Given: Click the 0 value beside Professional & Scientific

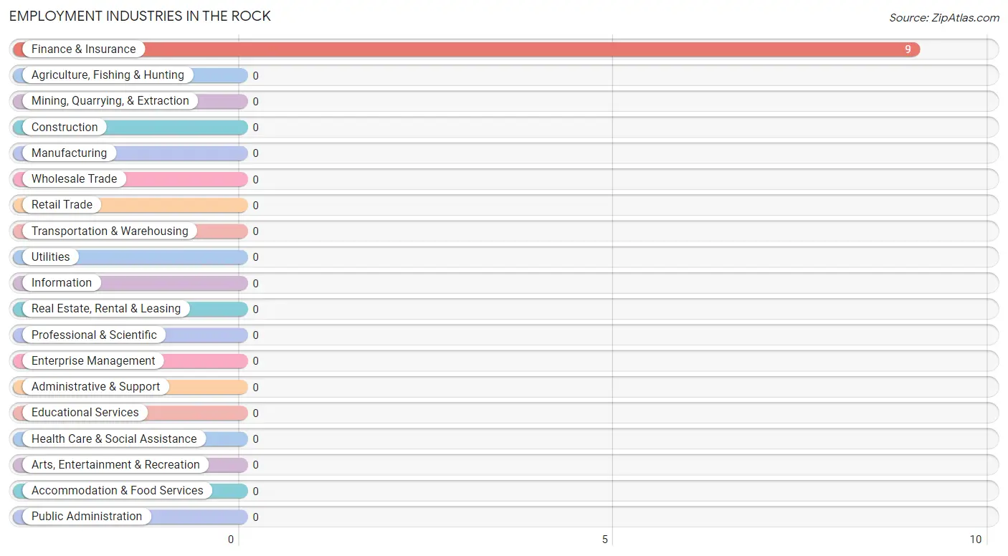Looking at the screenshot, I should pyautogui.click(x=255, y=335).
